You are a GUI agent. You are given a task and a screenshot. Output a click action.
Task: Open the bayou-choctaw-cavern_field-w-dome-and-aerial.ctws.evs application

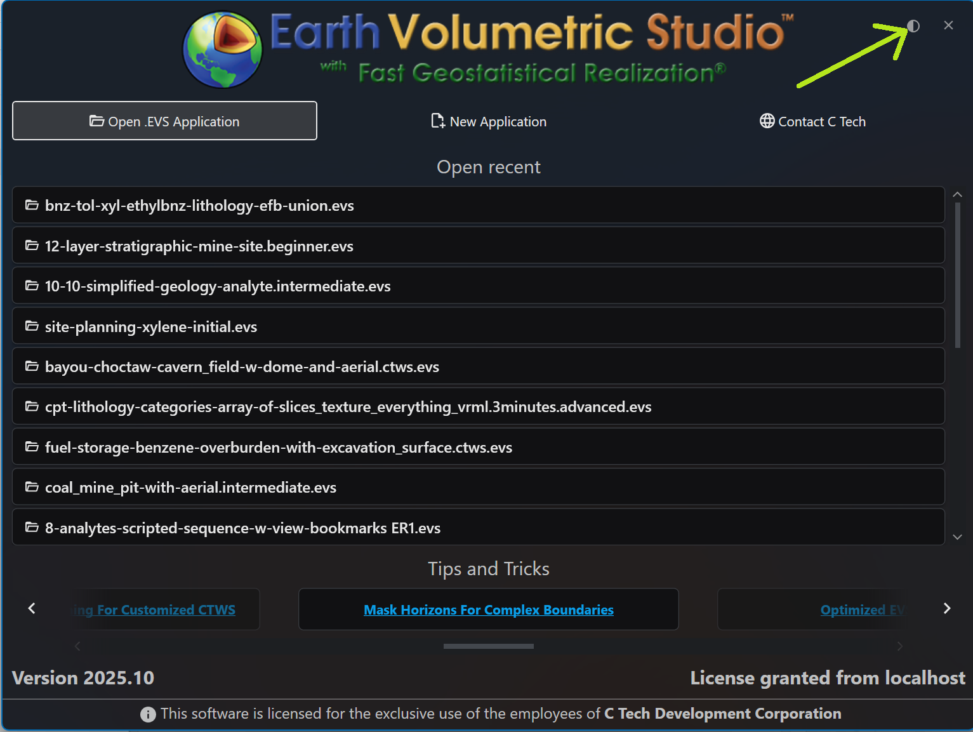click(x=242, y=366)
